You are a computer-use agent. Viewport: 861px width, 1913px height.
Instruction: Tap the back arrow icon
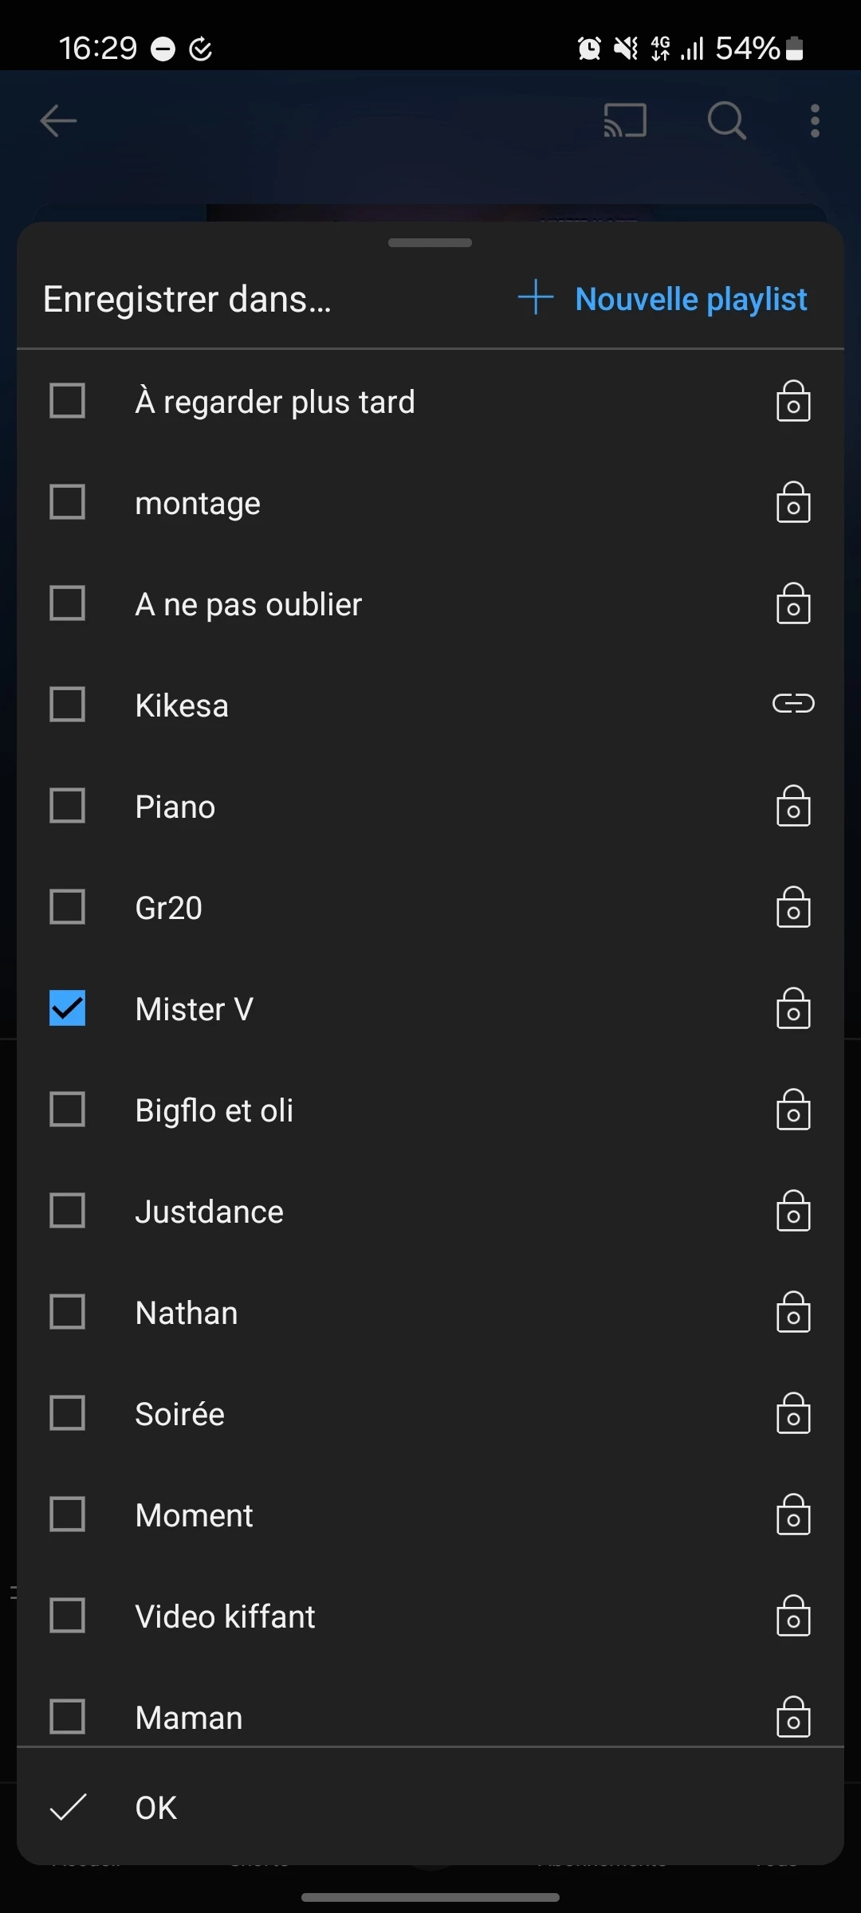pyautogui.click(x=58, y=121)
